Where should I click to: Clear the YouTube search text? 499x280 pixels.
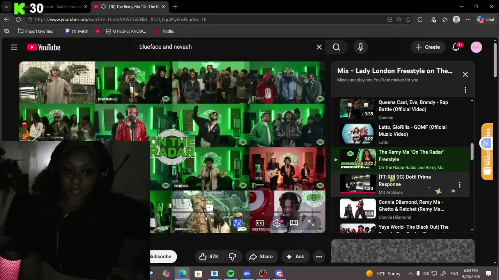(319, 47)
